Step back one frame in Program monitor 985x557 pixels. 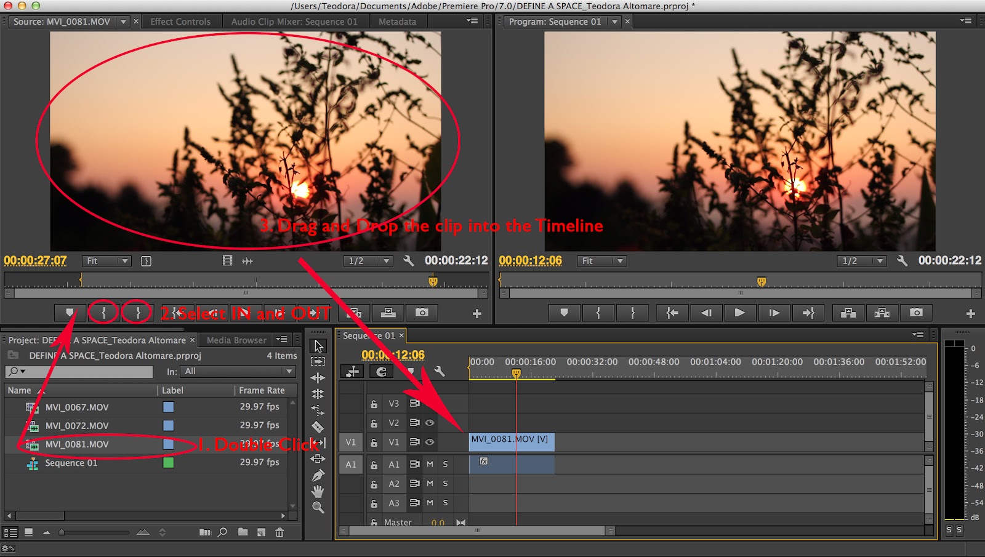click(x=706, y=313)
